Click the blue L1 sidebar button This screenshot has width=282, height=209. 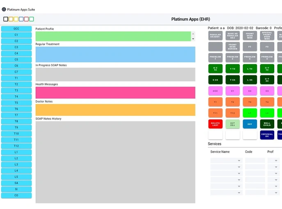[16, 152]
